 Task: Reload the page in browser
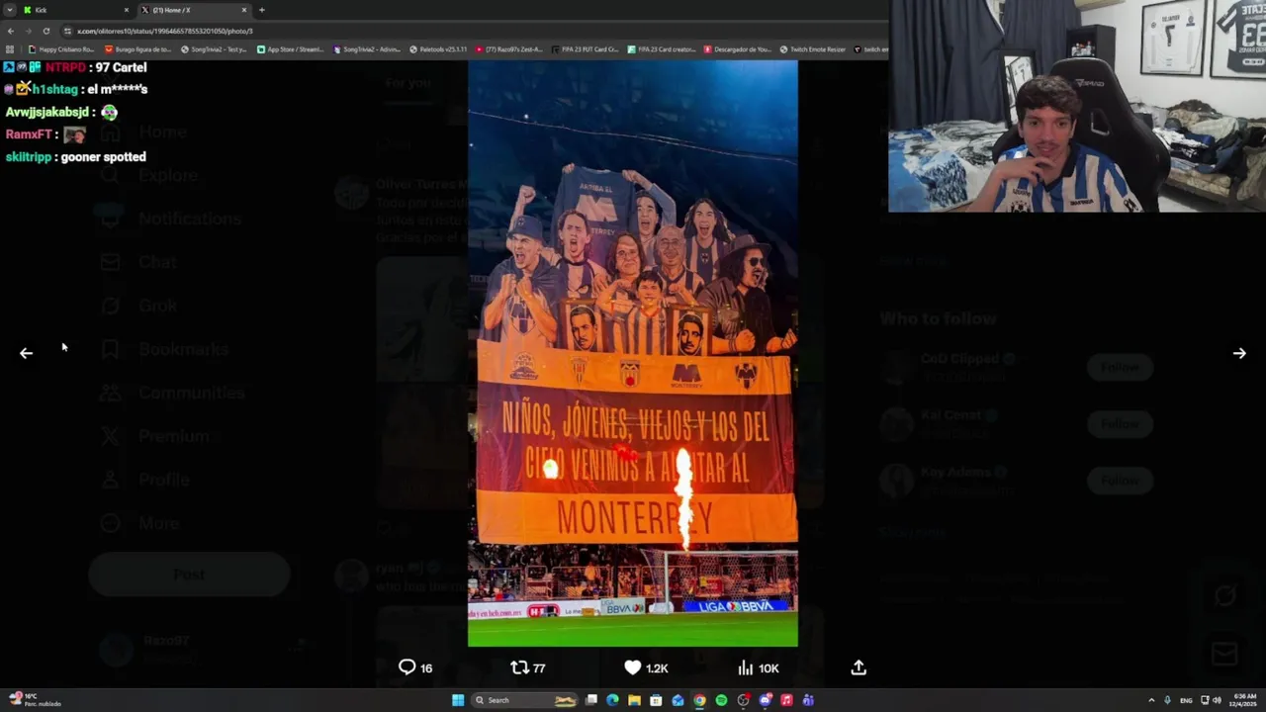[45, 31]
